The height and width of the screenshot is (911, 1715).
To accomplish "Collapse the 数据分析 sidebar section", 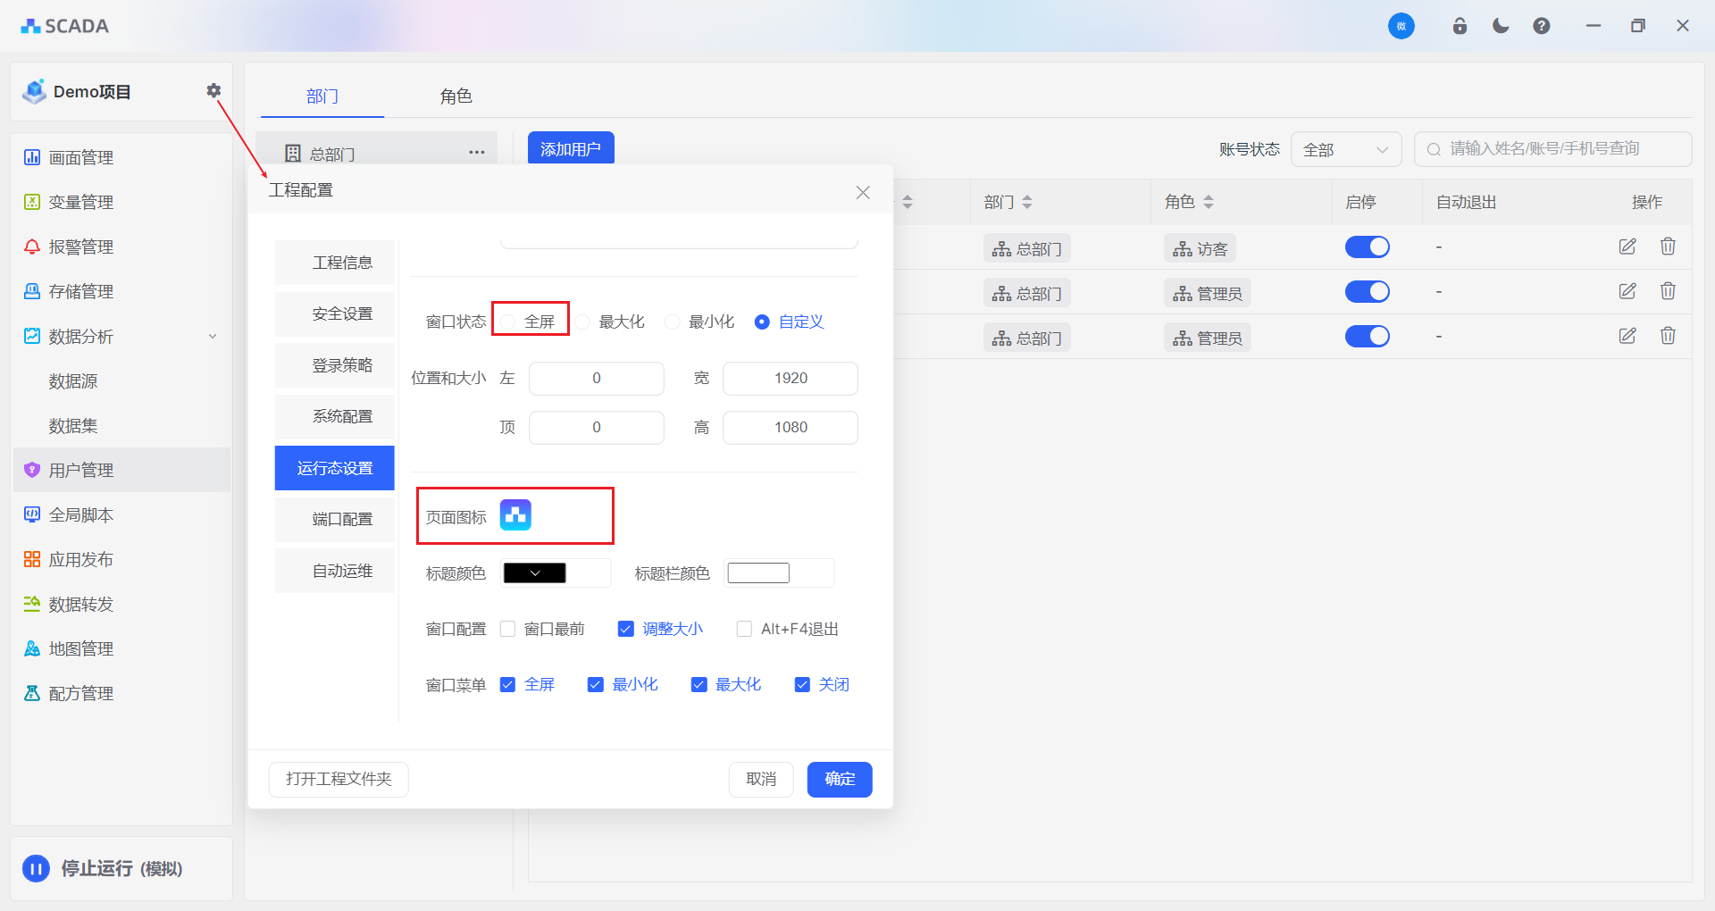I will [x=213, y=337].
